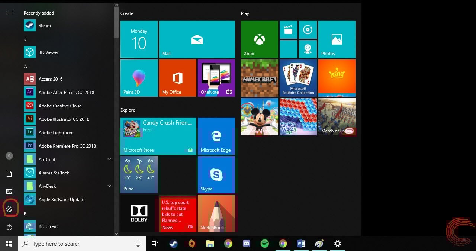Open Settings gear in Start sidebar
The width and height of the screenshot is (476, 251).
9,209
